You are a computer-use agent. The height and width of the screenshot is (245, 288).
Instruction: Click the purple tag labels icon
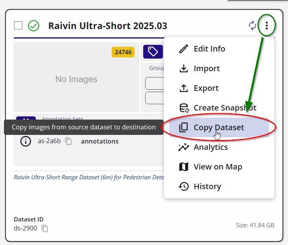tap(153, 52)
